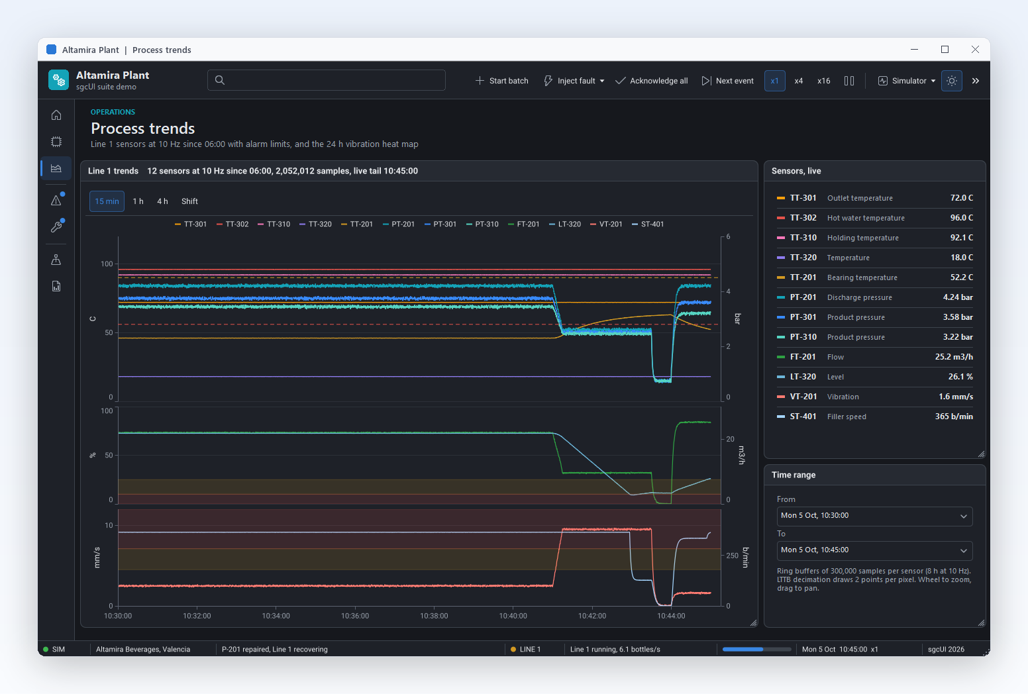
Task: Set simulation speed to x16
Action: (x=824, y=81)
